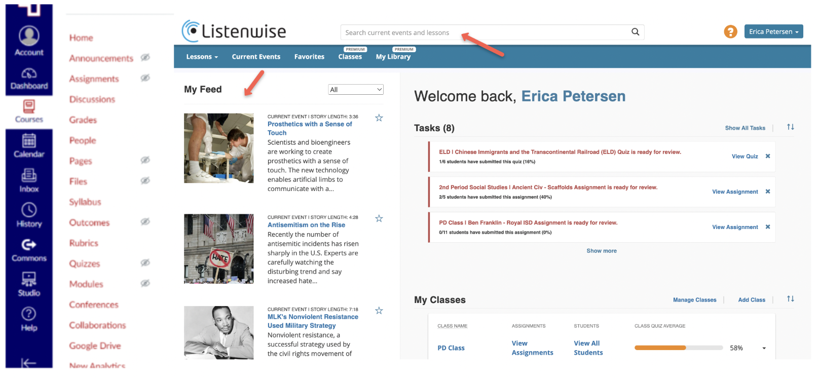The height and width of the screenshot is (379, 819).
Task: Click the search magnifying glass icon
Action: (x=635, y=32)
